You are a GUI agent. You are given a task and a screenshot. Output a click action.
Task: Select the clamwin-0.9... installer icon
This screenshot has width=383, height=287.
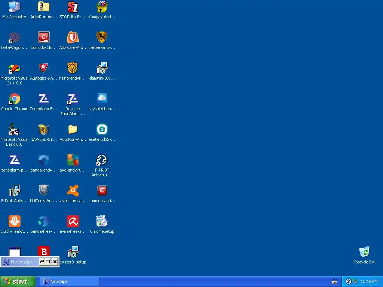(102, 68)
